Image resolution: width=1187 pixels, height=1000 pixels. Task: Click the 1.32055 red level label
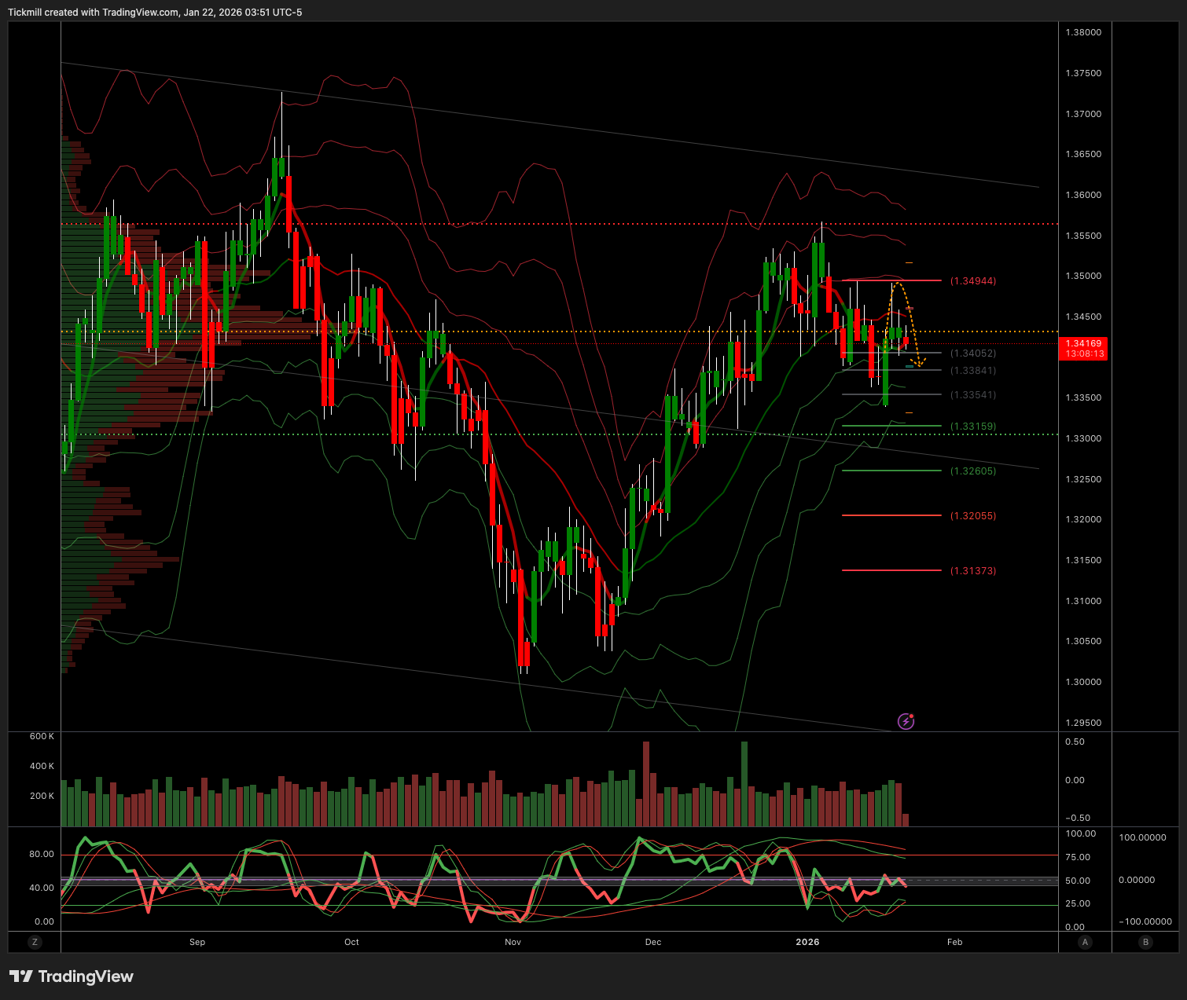pos(972,516)
